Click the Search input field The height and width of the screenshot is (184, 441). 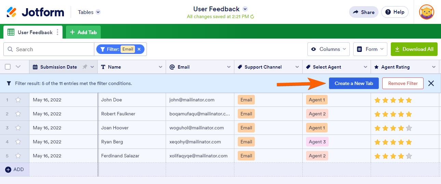(x=51, y=49)
